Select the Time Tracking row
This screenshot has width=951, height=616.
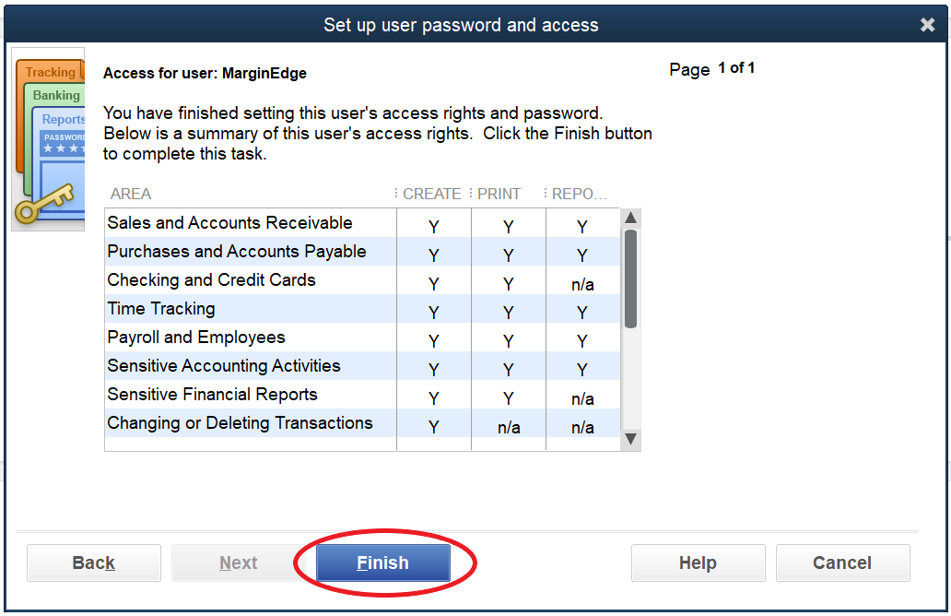click(161, 309)
